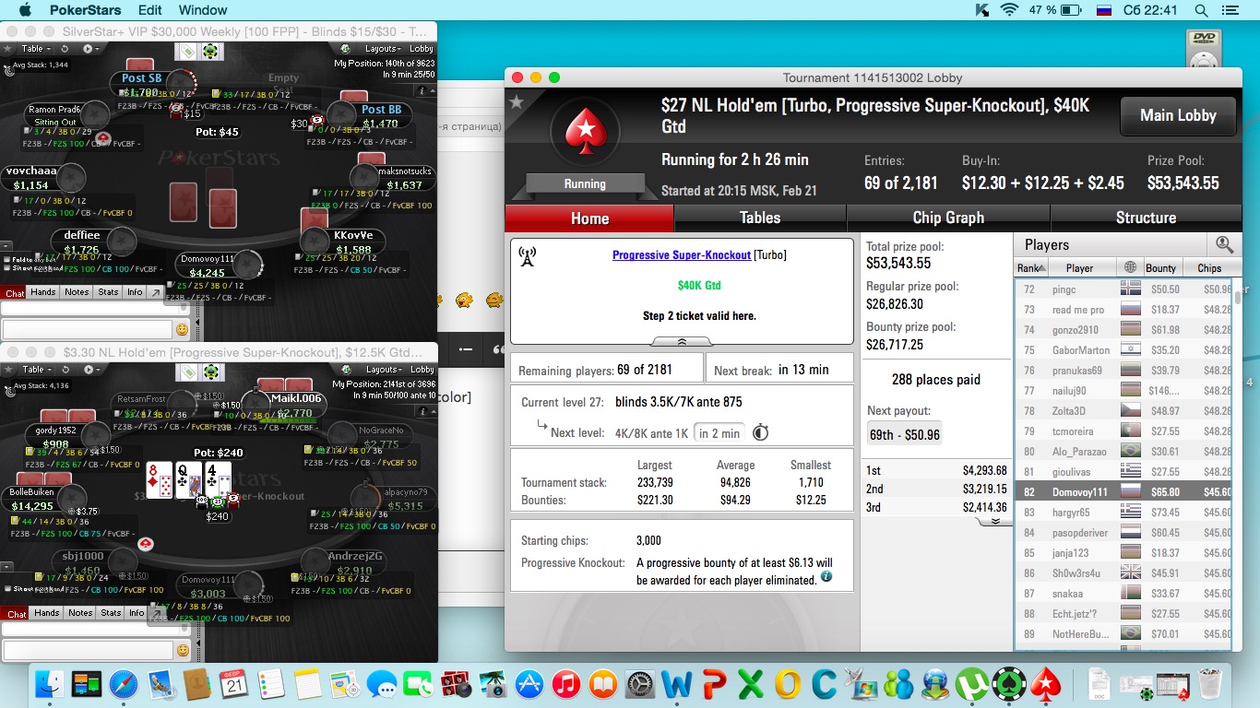This screenshot has height=708, width=1260.
Task: Open Safari from the Dock
Action: point(124,685)
